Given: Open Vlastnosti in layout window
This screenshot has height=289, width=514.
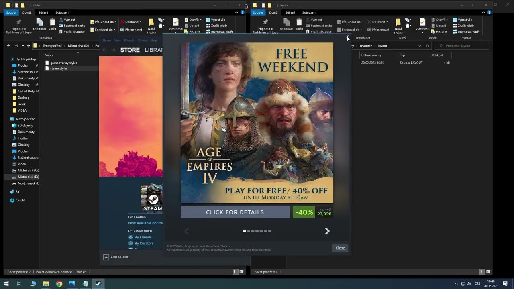Looking at the screenshot, I should (422, 25).
